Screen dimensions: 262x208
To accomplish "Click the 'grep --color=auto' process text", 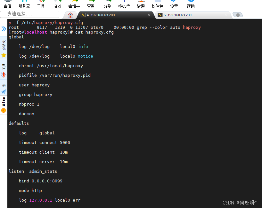I will [x=159, y=28].
